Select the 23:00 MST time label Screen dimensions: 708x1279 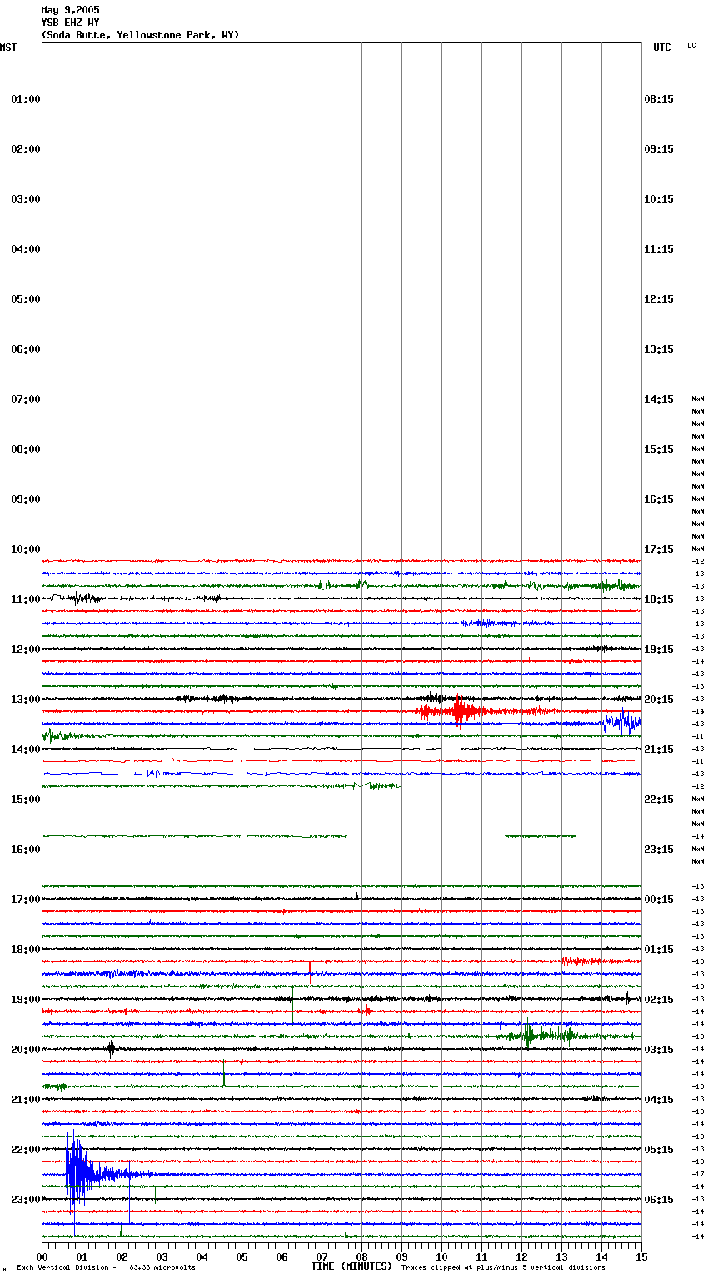tap(26, 1200)
